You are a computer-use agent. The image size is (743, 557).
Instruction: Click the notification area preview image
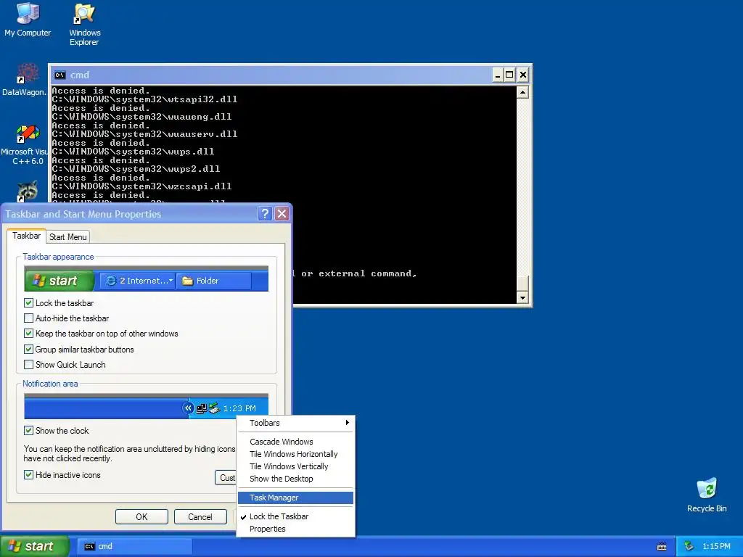[147, 406]
